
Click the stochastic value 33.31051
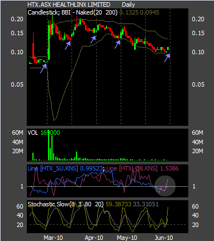[x=146, y=204]
